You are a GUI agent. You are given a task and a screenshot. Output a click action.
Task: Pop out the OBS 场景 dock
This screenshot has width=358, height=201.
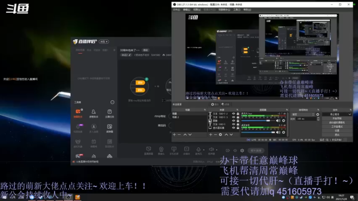(205, 110)
